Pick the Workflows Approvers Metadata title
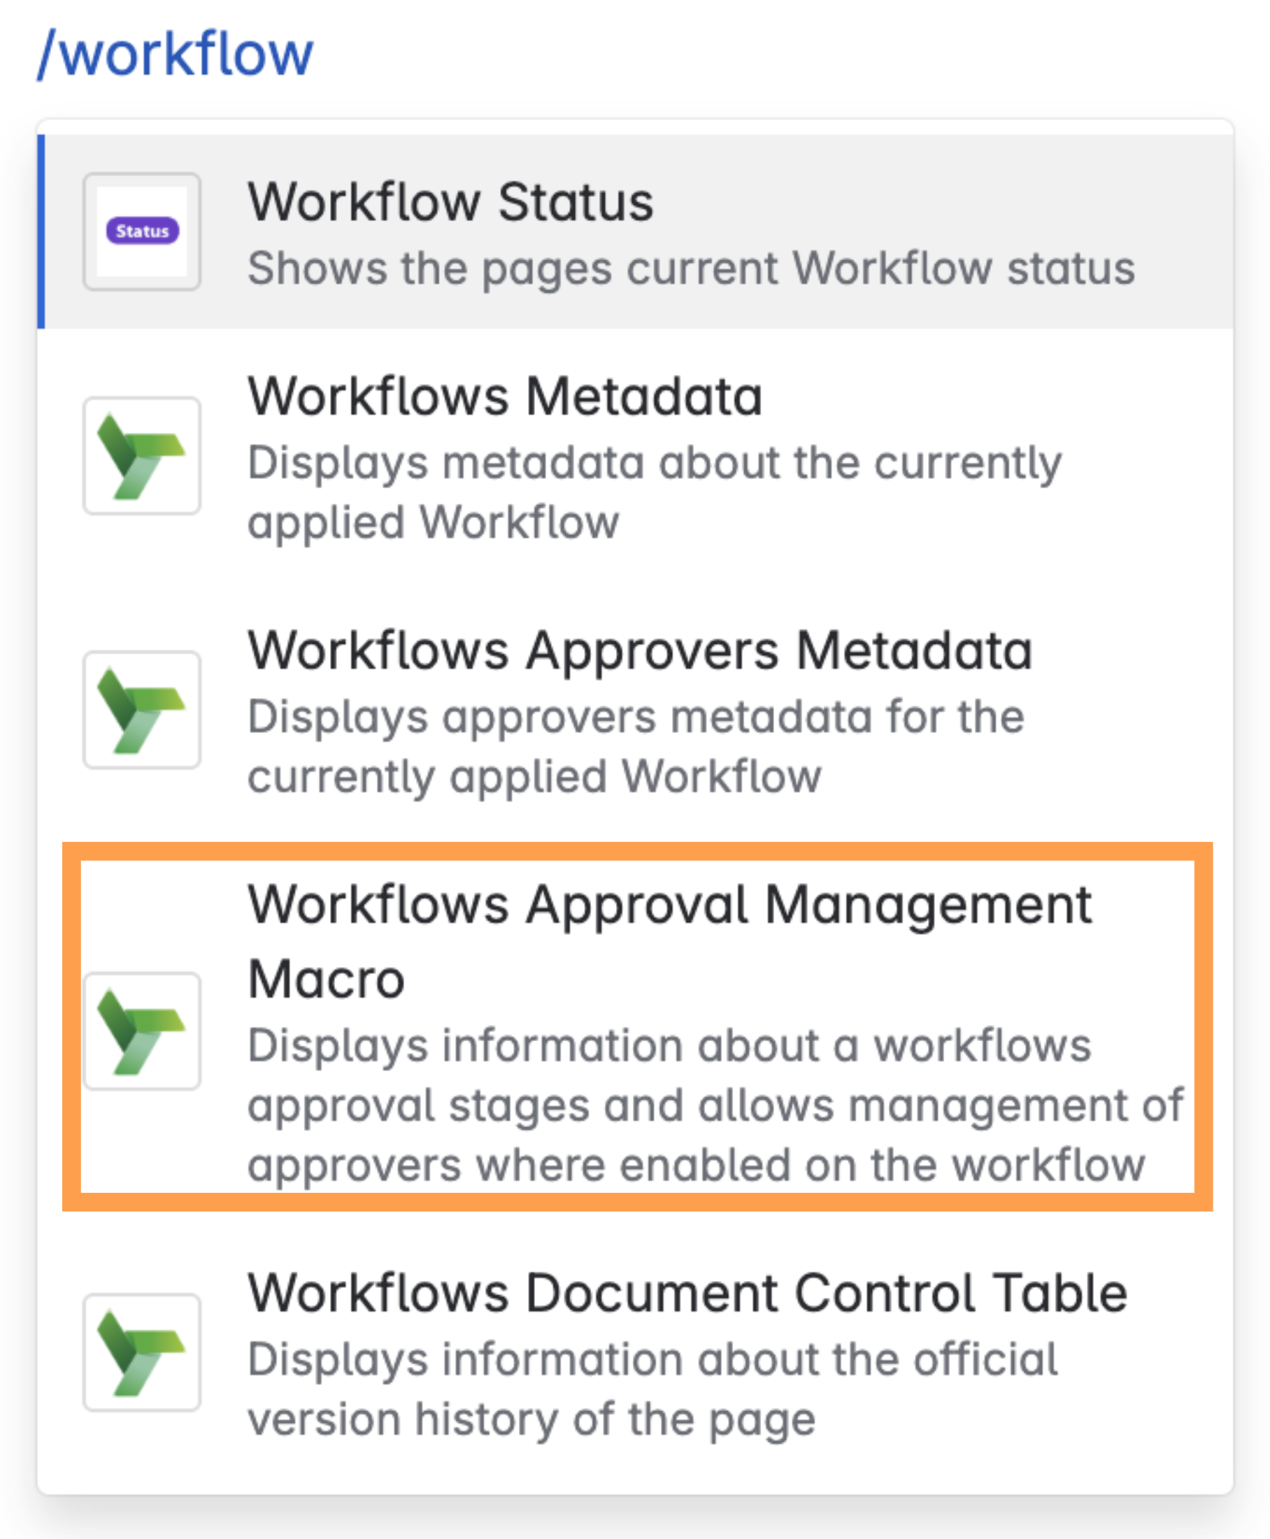The image size is (1270, 1539). tap(639, 650)
